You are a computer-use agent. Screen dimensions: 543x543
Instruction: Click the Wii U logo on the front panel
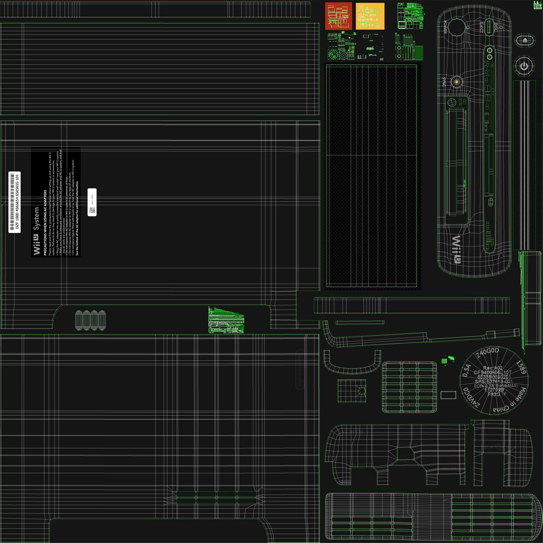point(456,249)
